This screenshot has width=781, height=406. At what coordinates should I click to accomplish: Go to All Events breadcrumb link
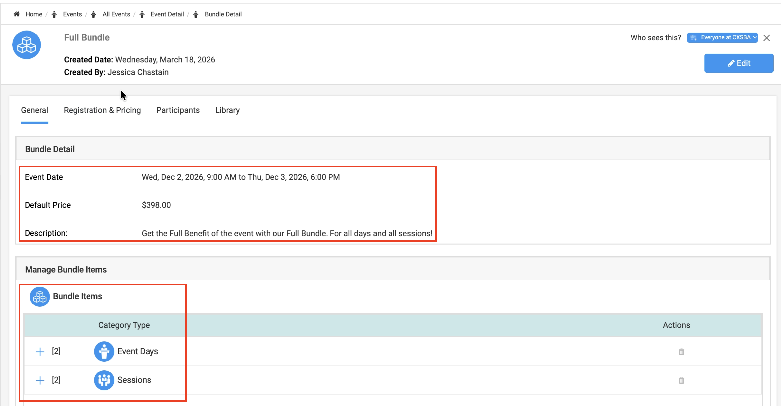(x=116, y=14)
